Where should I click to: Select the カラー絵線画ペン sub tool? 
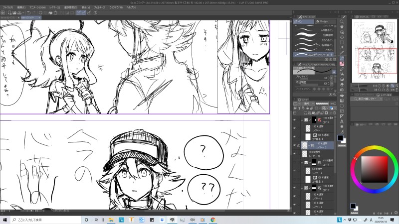coord(314,45)
